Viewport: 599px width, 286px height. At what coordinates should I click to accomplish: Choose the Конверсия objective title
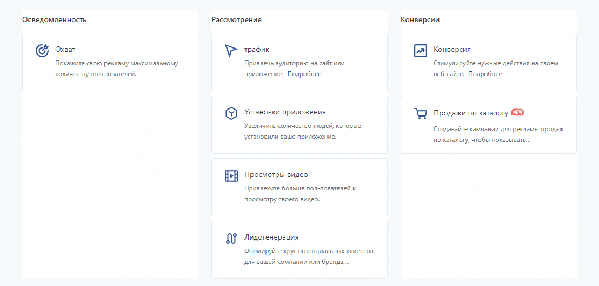click(x=452, y=49)
